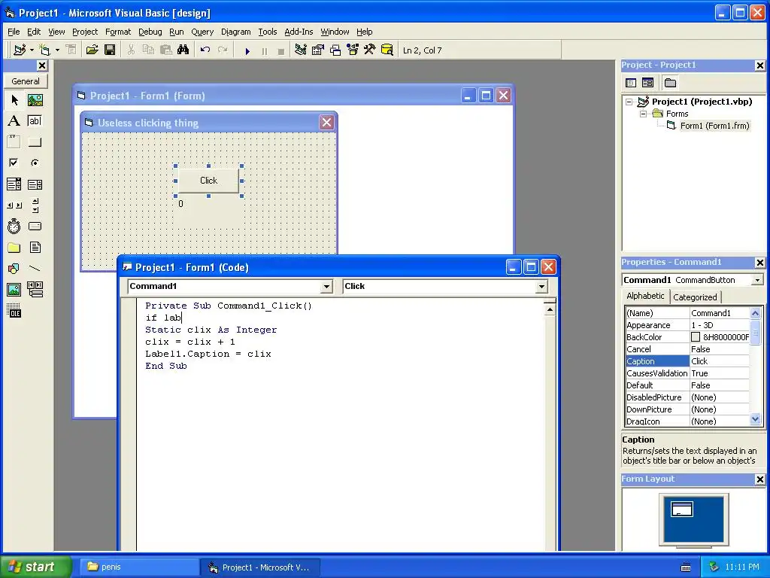Toggle Folders view in Project panel
This screenshot has width=770, height=578.
coord(670,83)
